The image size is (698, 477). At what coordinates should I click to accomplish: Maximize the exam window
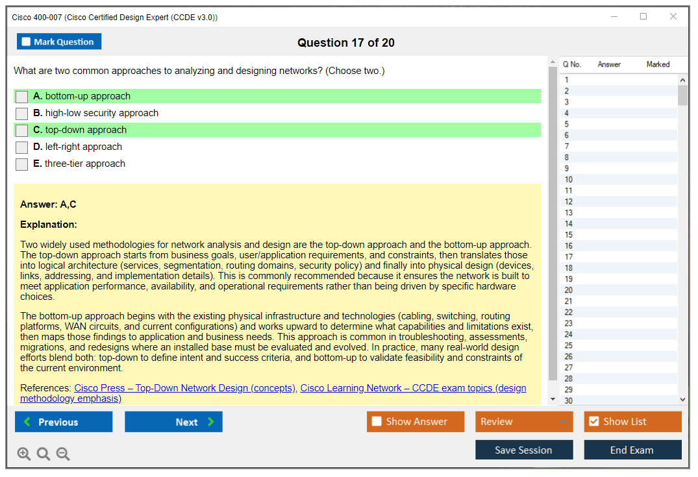coord(643,17)
